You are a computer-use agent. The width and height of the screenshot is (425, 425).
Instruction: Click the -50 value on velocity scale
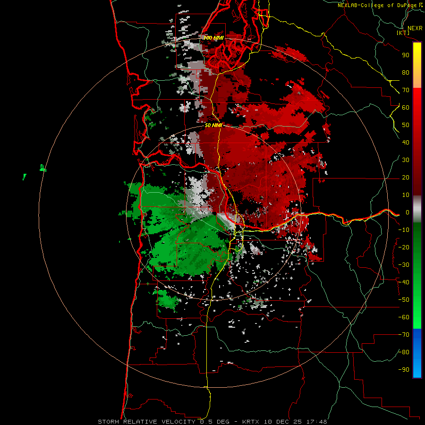(x=404, y=300)
